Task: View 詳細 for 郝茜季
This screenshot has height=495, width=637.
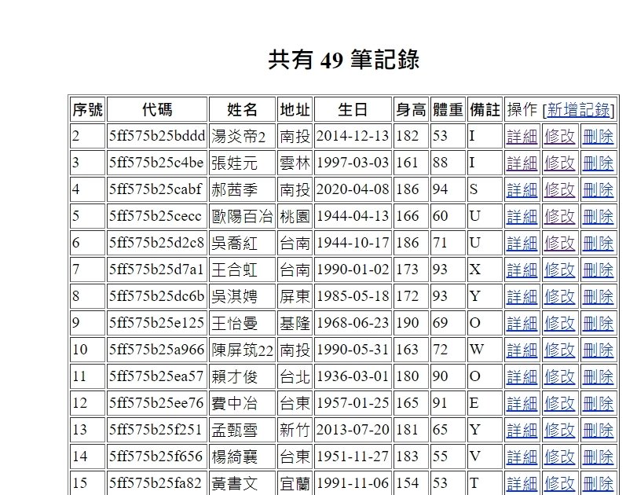Action: (522, 190)
